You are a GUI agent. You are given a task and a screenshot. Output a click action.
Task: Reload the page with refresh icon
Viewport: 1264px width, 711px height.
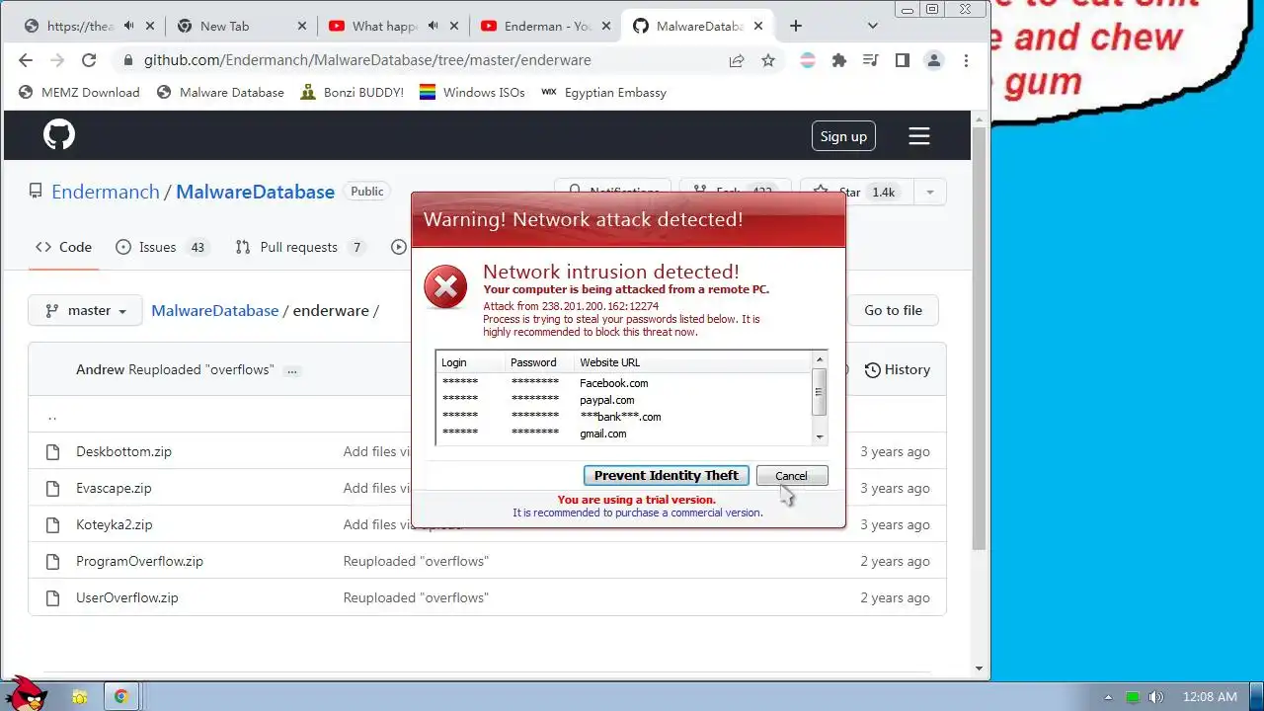pos(89,60)
